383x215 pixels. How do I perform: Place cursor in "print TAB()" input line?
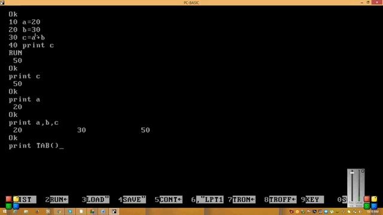click(36, 146)
